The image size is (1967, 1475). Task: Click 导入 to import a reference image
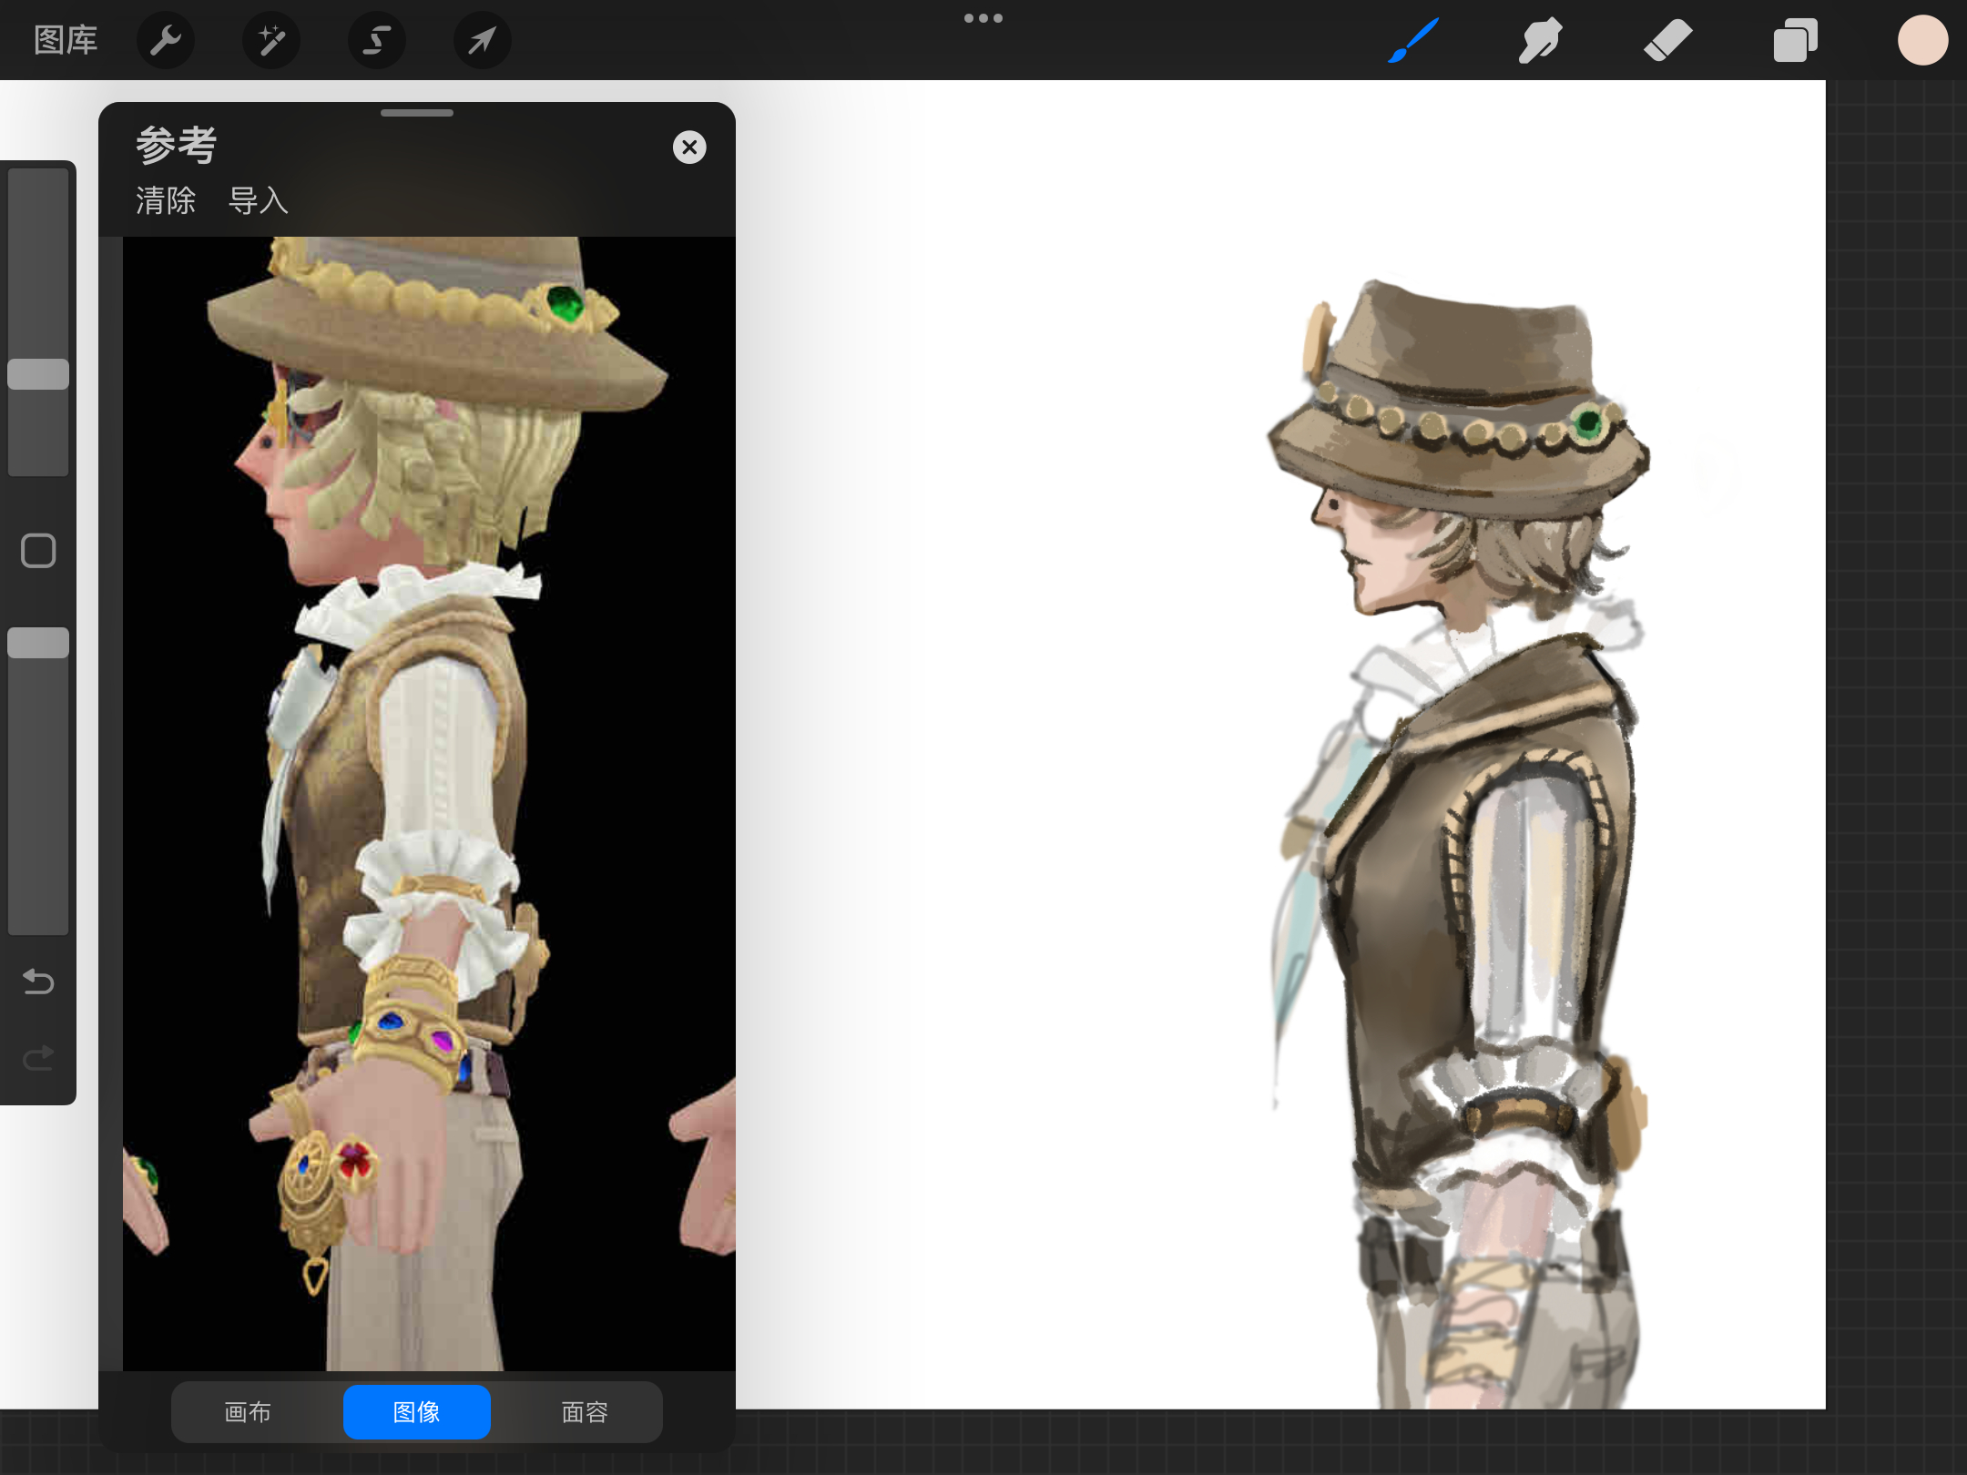pyautogui.click(x=259, y=200)
